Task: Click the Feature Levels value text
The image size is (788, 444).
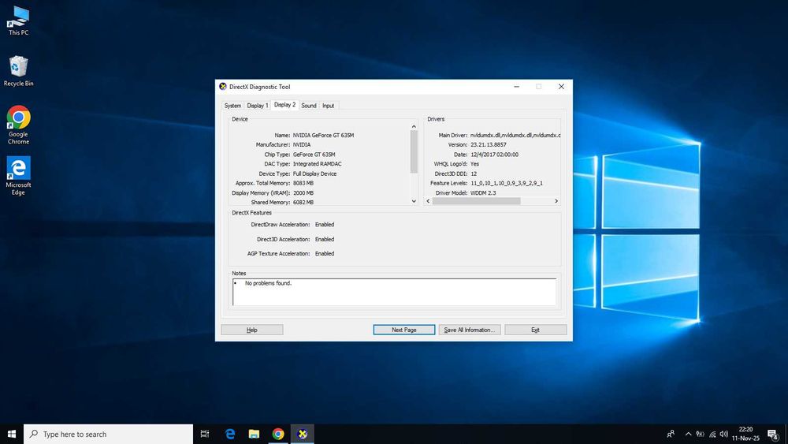Action: [x=506, y=184]
